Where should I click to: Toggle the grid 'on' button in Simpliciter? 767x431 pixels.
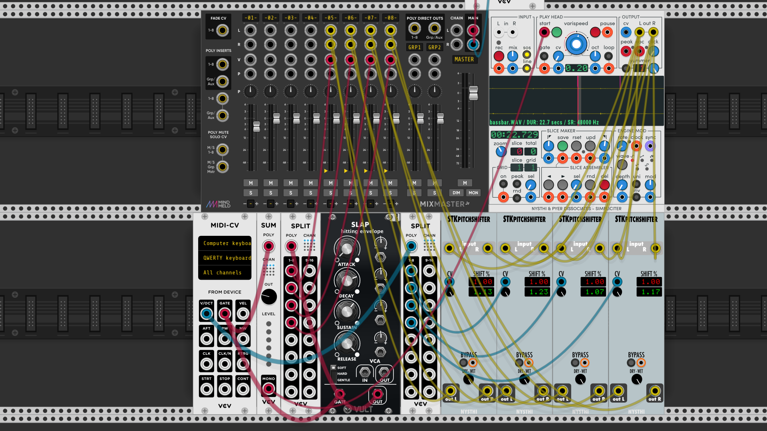coord(503,184)
